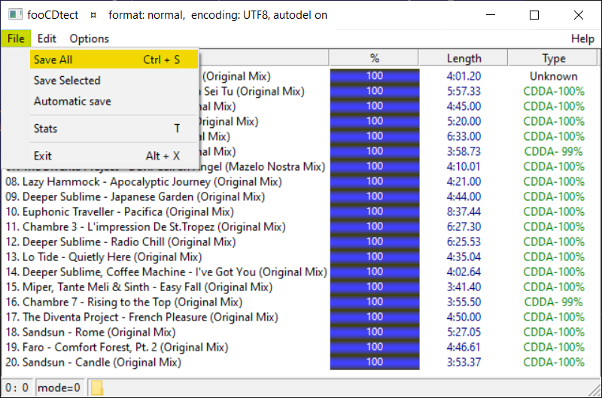This screenshot has width=602, height=398.
Task: Select track 10 Euphonic Traveller - Pacifica
Action: click(x=120, y=212)
